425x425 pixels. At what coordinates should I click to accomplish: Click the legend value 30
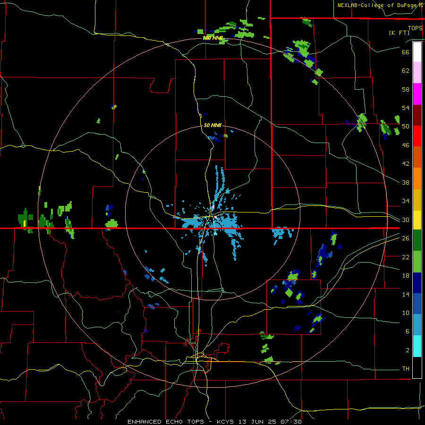tap(406, 220)
